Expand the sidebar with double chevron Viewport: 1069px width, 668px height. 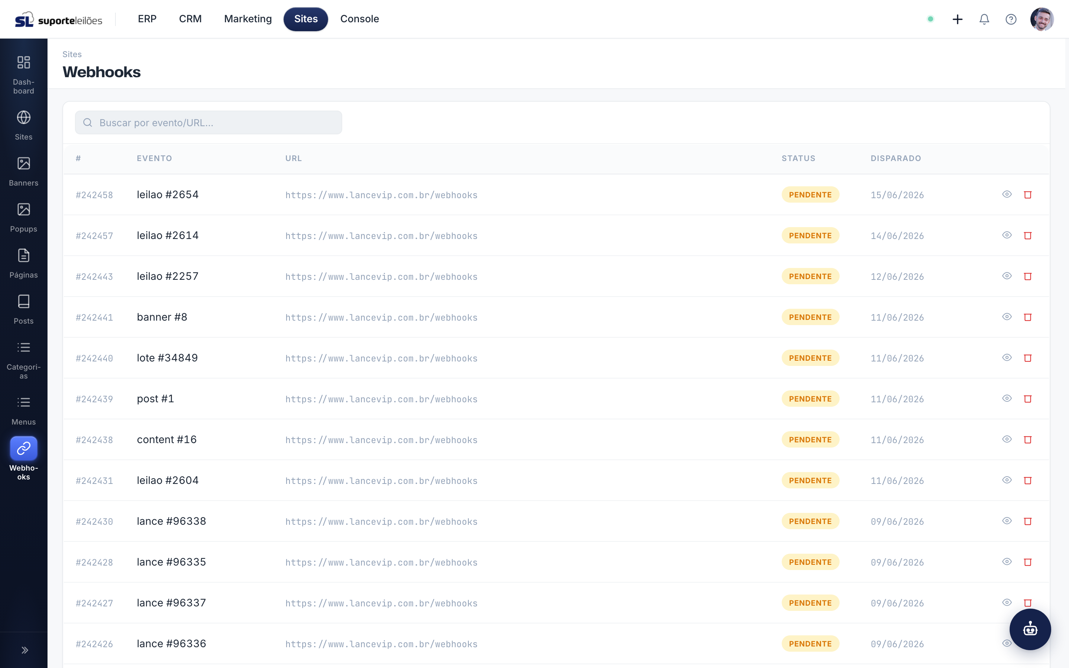25,650
